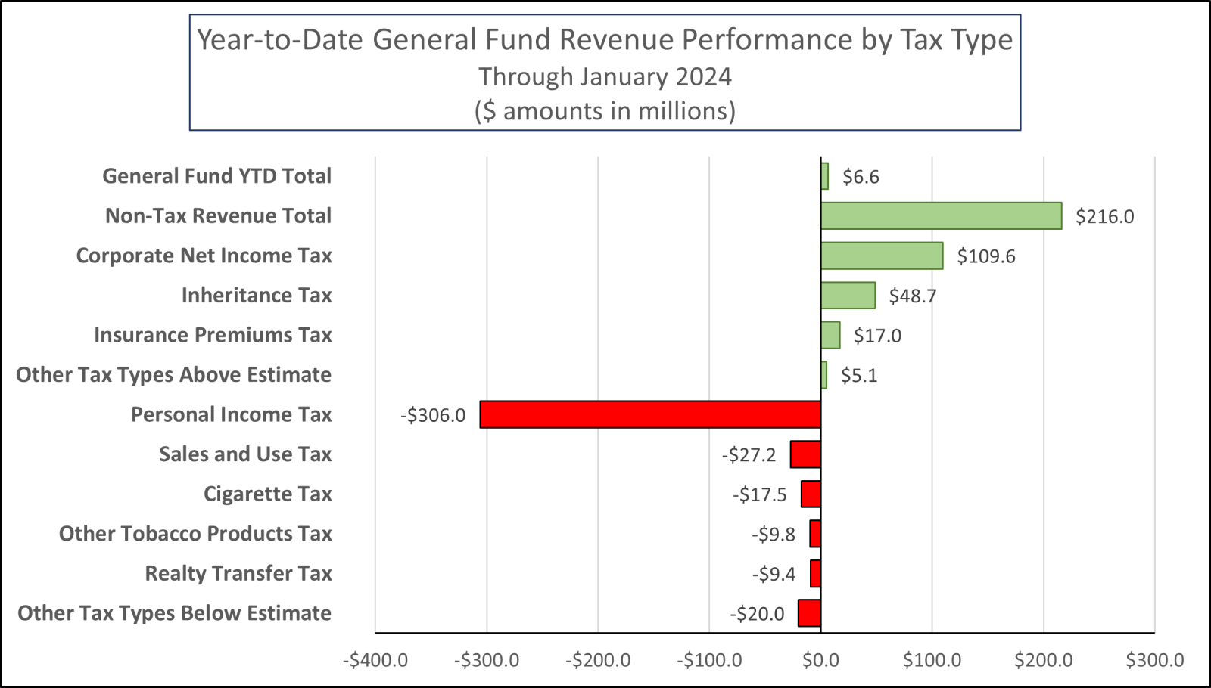This screenshot has height=688, width=1211.
Task: Select the red Cigarette Tax bar
Action: coord(811,494)
